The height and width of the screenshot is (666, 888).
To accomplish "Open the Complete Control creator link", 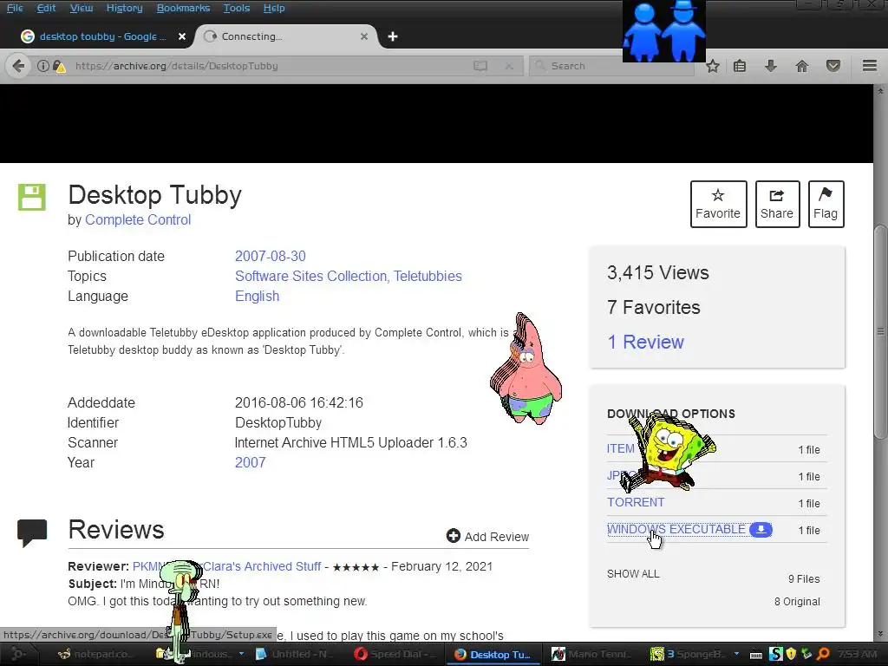I will 138,219.
